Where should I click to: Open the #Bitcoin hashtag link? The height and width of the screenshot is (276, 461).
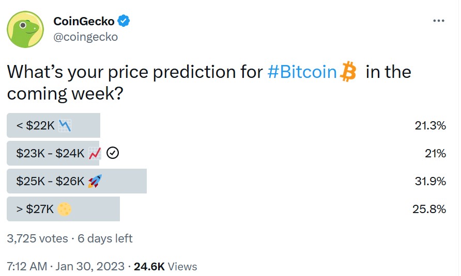pyautogui.click(x=302, y=72)
